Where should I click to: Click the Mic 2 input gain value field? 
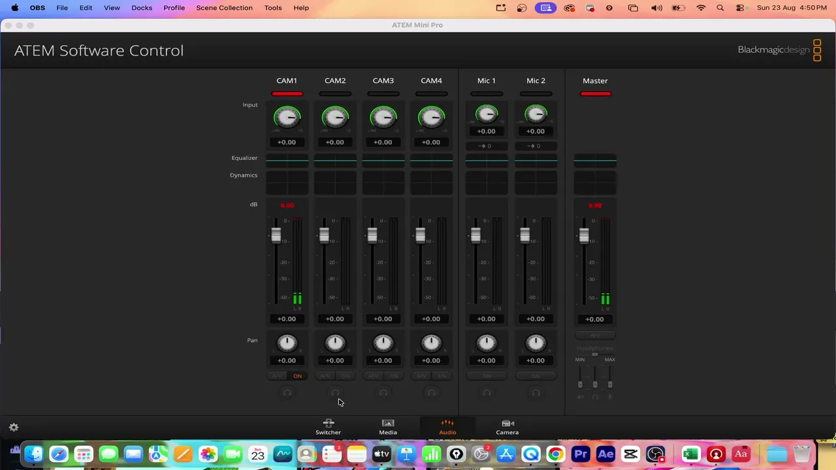(536, 131)
